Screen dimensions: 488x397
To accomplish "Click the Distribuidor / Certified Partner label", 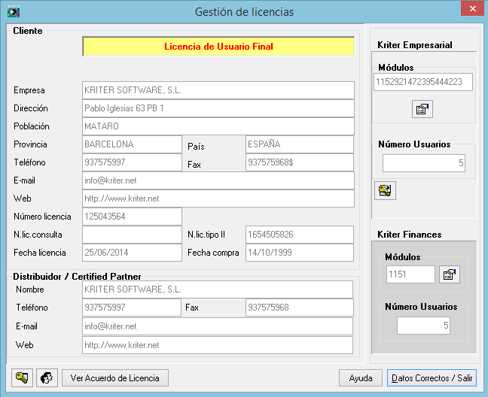I will 77,277.
